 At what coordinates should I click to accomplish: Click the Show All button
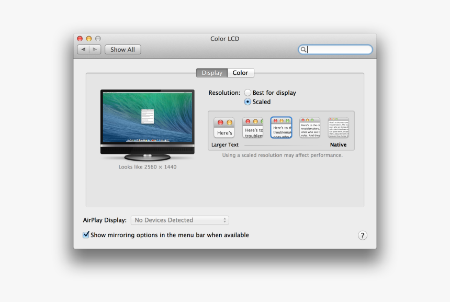[122, 49]
